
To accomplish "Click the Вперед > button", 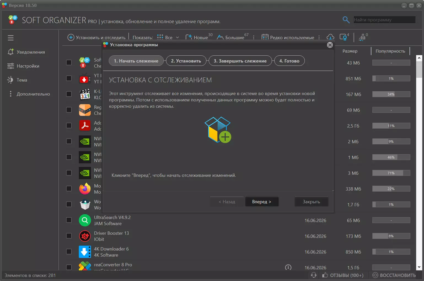I will point(262,202).
